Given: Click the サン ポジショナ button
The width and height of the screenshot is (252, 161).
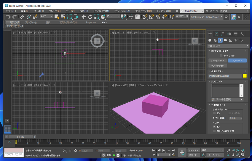Looking at the screenshot, I should click(218, 66).
